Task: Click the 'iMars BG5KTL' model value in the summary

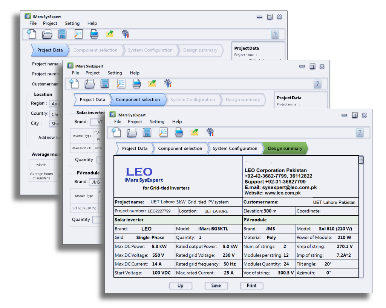Action: pos(213,229)
